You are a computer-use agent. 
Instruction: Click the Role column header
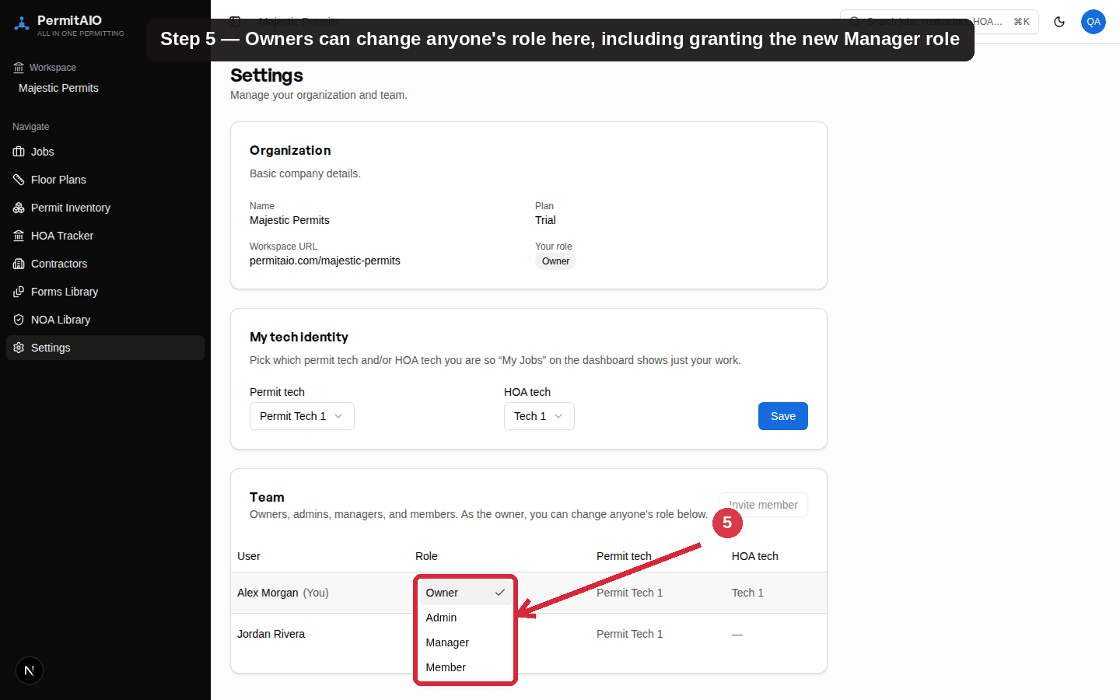coord(426,556)
